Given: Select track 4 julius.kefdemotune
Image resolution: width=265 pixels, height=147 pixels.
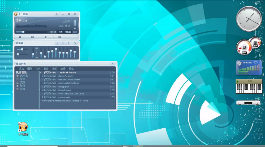Looking at the screenshot, I should pyautogui.click(x=78, y=83).
